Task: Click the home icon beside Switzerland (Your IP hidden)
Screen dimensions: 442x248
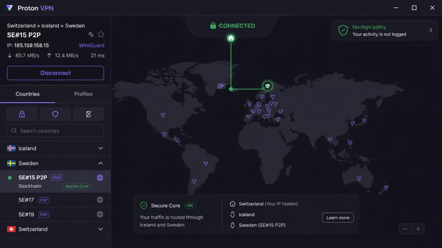Action: tap(232, 204)
